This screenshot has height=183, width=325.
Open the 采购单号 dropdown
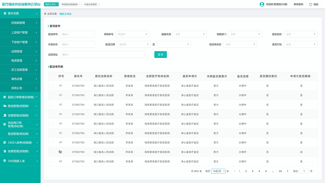(x=132, y=34)
